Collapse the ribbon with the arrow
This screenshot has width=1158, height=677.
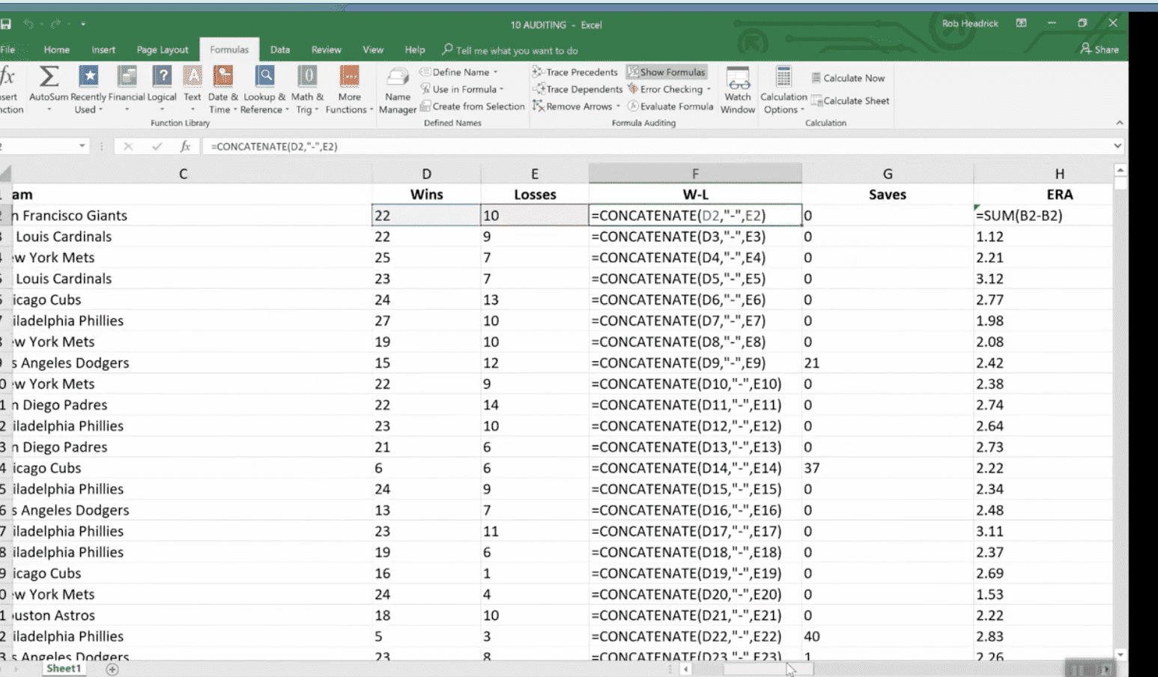[x=1119, y=123]
